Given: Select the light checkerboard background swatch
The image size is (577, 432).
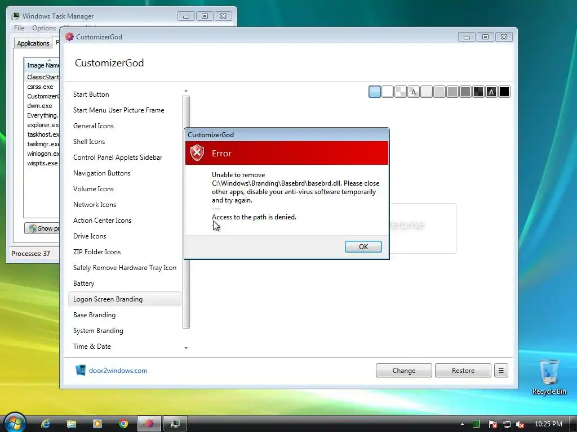Looking at the screenshot, I should [401, 92].
